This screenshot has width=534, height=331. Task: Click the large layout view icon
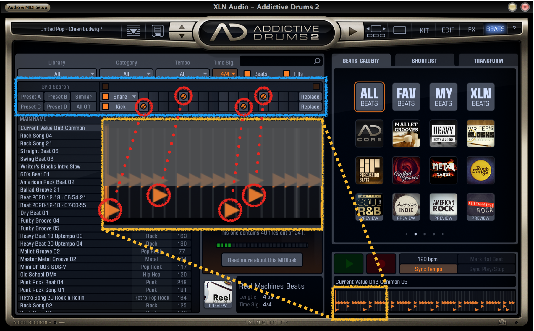376,31
